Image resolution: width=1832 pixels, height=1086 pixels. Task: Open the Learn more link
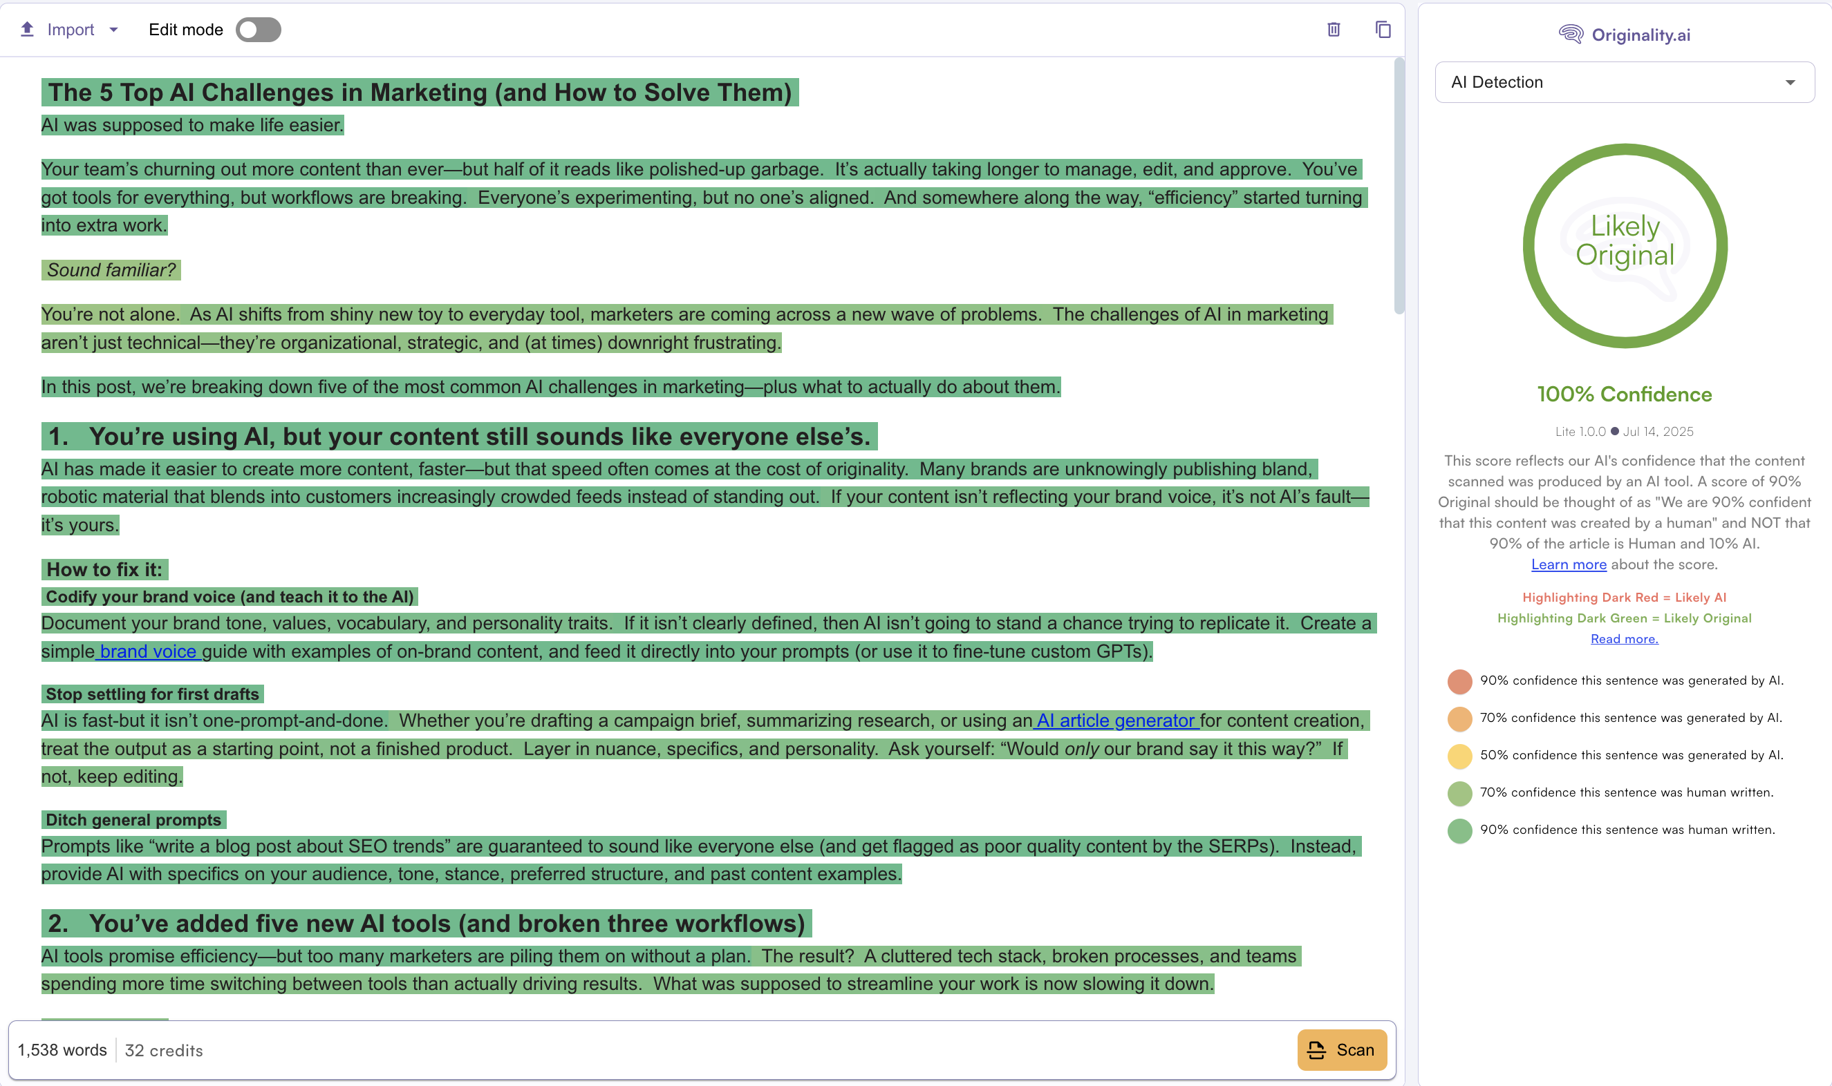pyautogui.click(x=1569, y=564)
